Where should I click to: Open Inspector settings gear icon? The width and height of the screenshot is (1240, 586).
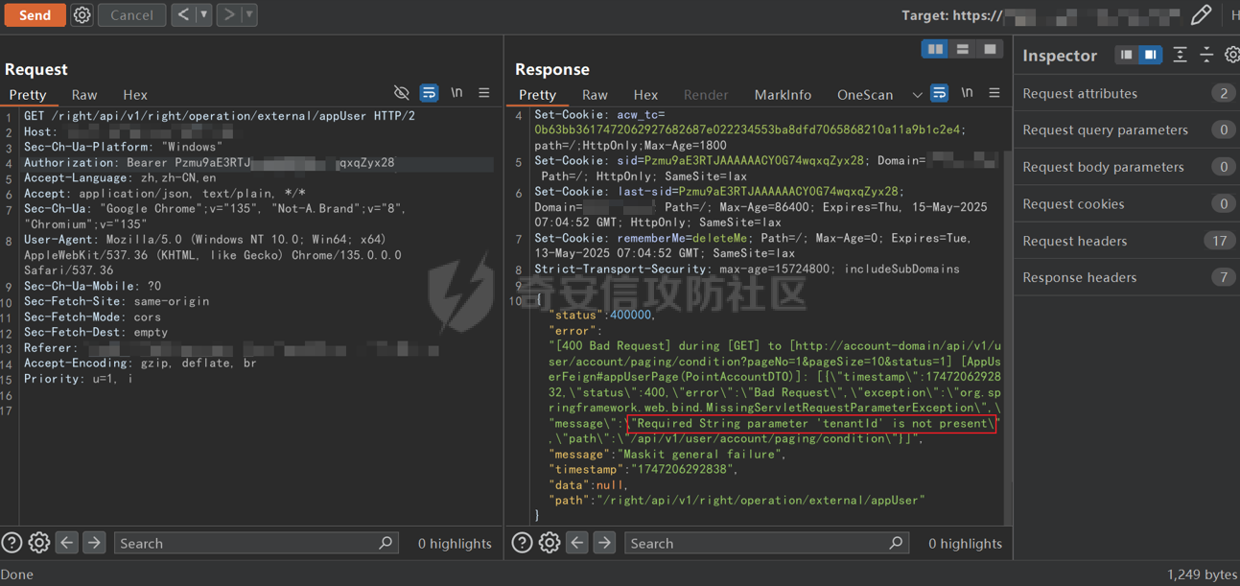[x=1233, y=55]
